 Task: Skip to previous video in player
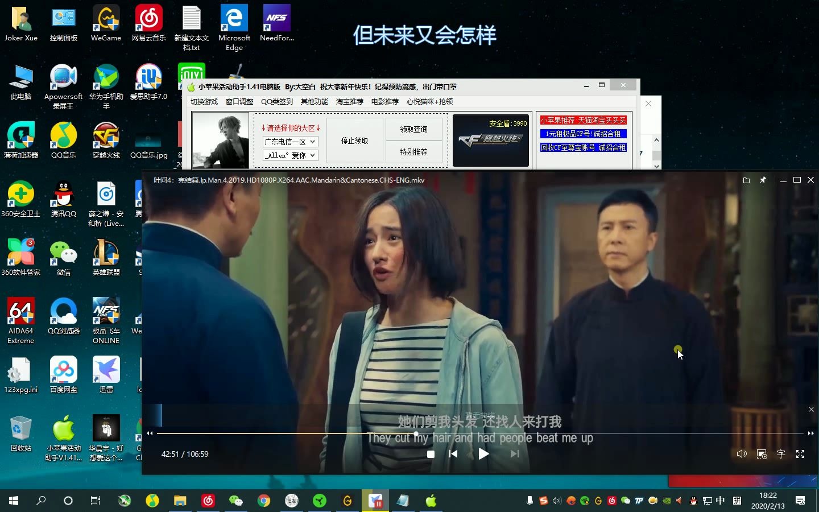[x=453, y=454]
